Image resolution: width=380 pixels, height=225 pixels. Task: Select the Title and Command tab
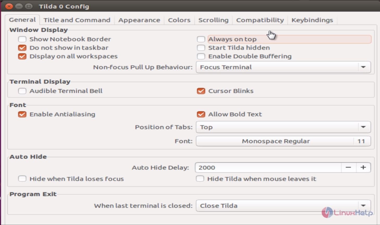tap(77, 20)
